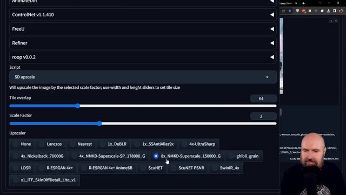
Task: Open the browser downloads icon
Action: (328, 11)
